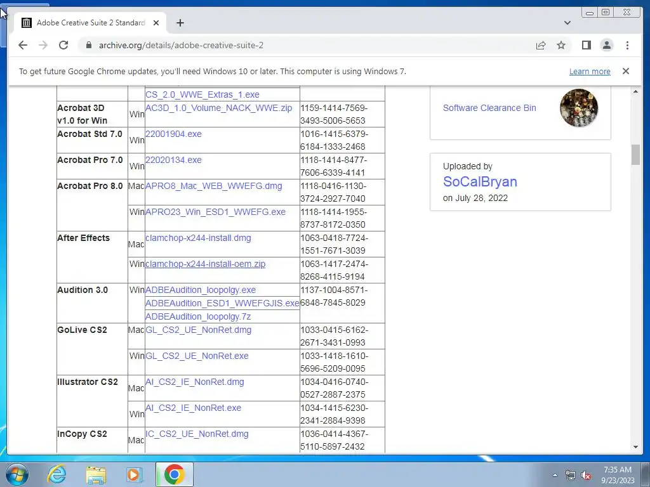Click the forward navigation arrow
This screenshot has height=487, width=650.
coord(43,45)
